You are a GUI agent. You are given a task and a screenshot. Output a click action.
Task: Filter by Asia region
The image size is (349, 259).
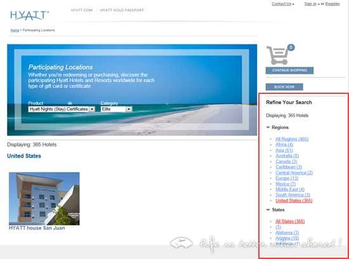[284, 150]
